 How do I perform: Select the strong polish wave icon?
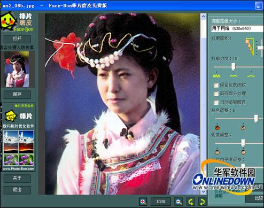216,76
